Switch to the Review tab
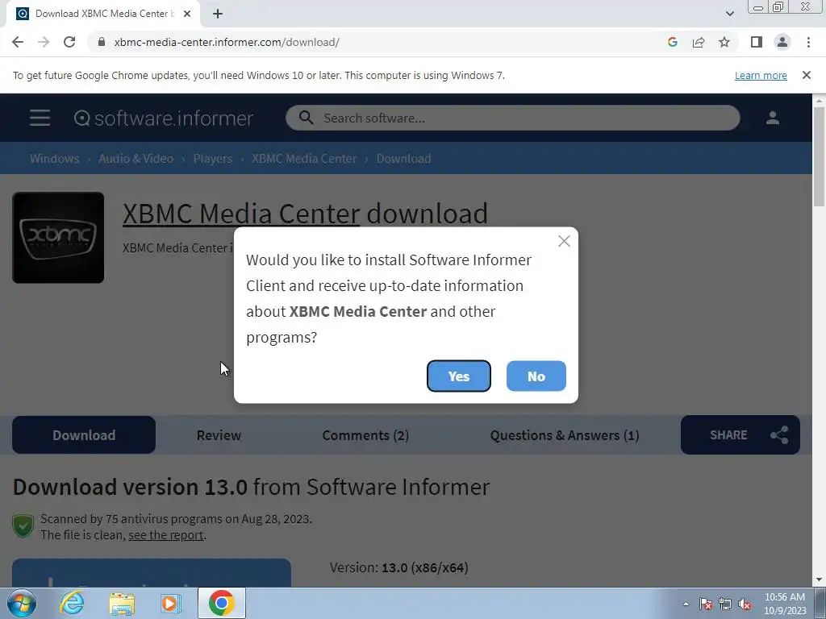The height and width of the screenshot is (619, 826). pos(219,435)
